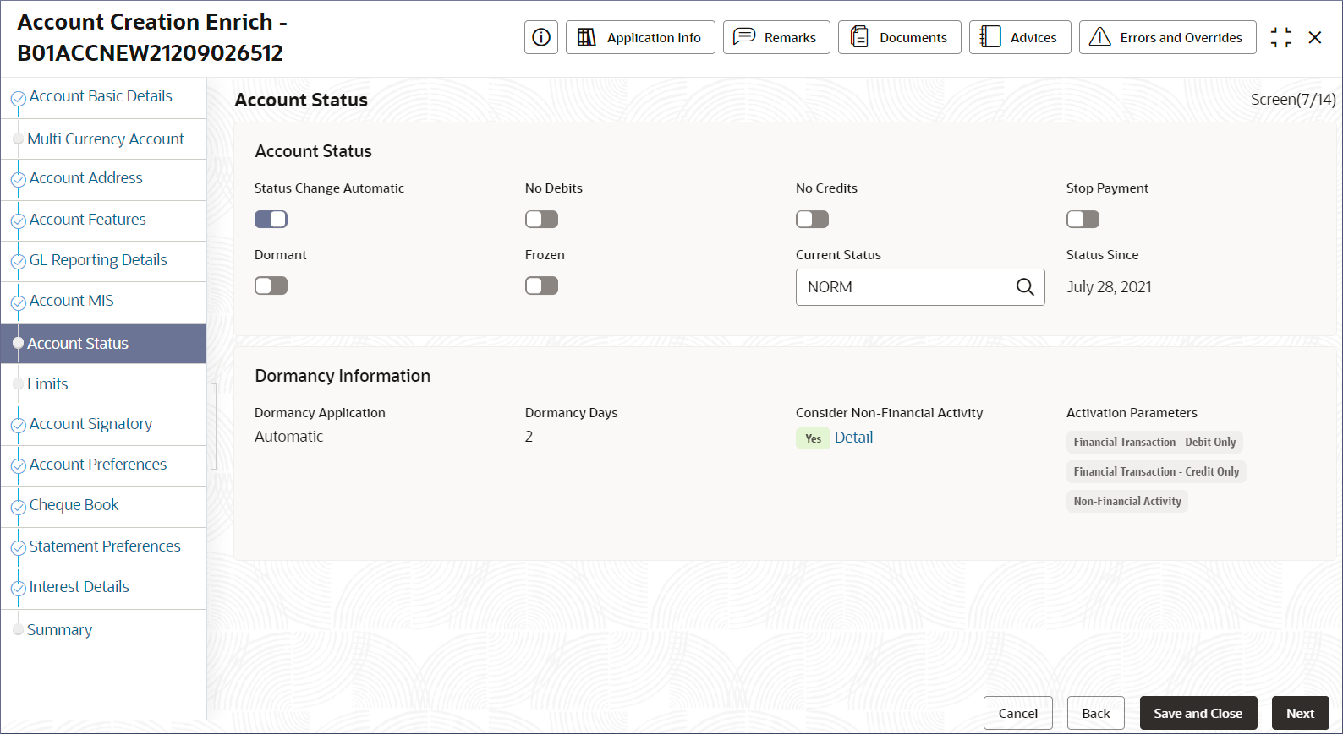
Task: Open Application Info panel
Action: 640,37
